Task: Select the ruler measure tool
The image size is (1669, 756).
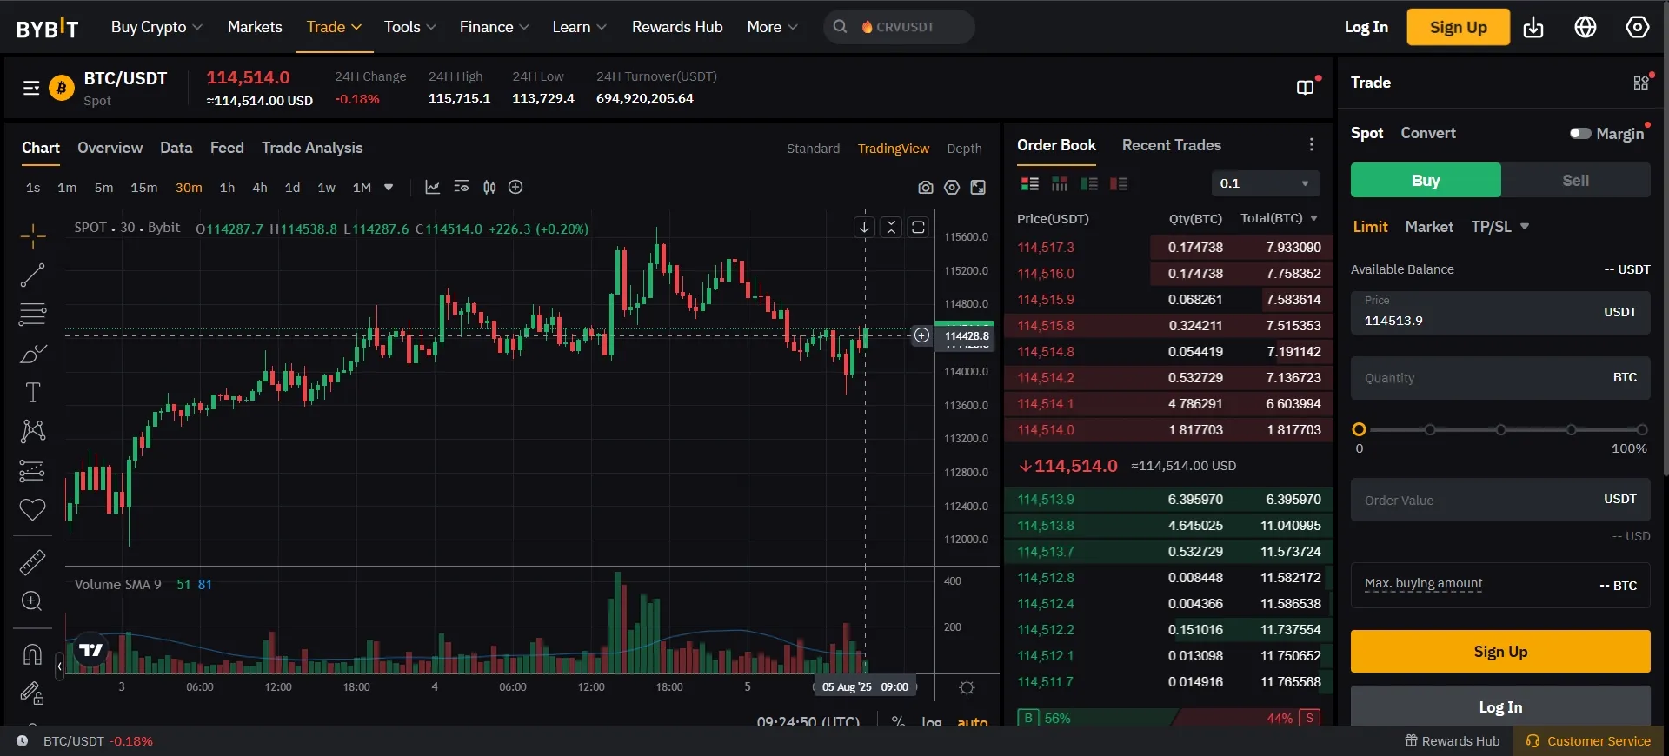Action: pos(33,562)
